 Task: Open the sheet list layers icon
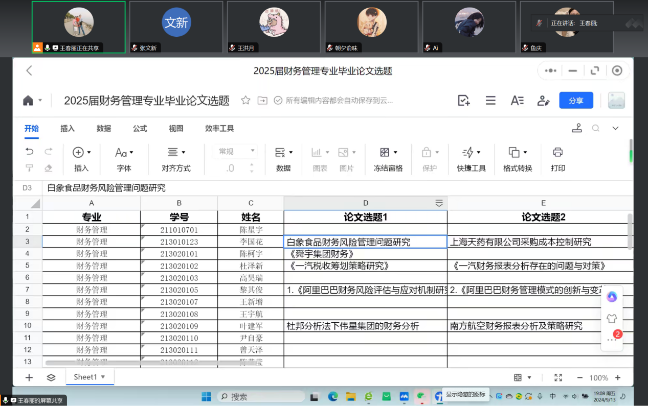51,377
